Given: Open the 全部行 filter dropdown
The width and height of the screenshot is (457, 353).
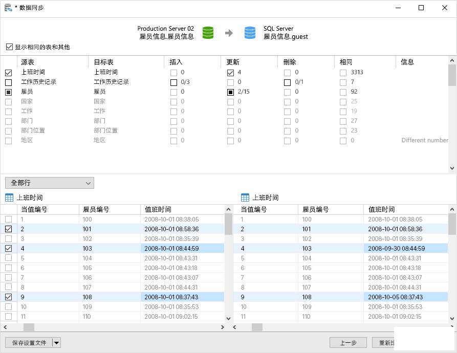Looking at the screenshot, I should tap(49, 183).
